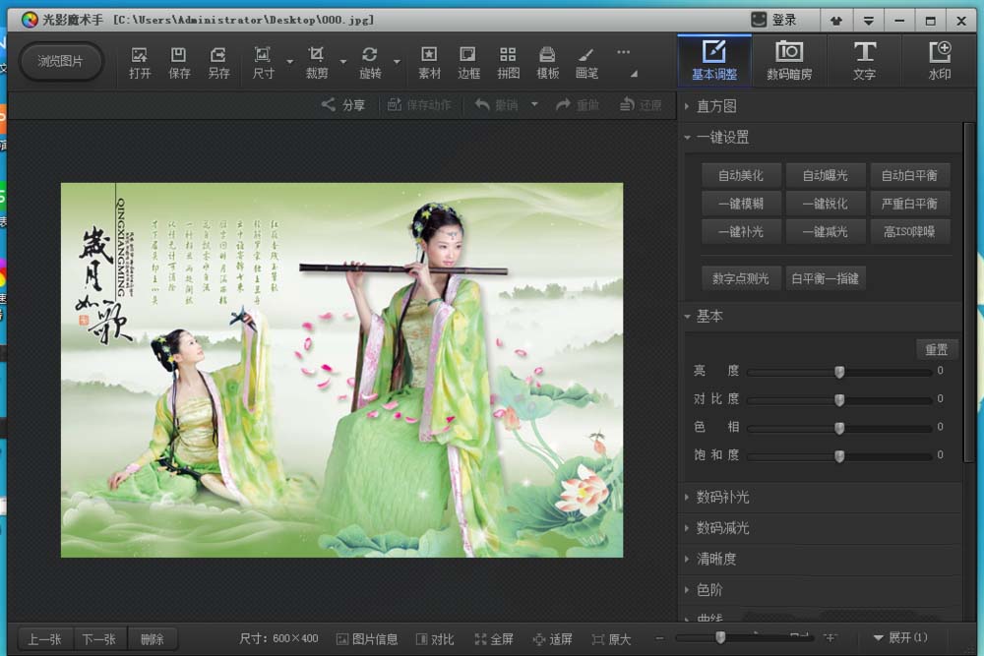
Task: Click the 重做 redo button
Action: click(x=578, y=104)
